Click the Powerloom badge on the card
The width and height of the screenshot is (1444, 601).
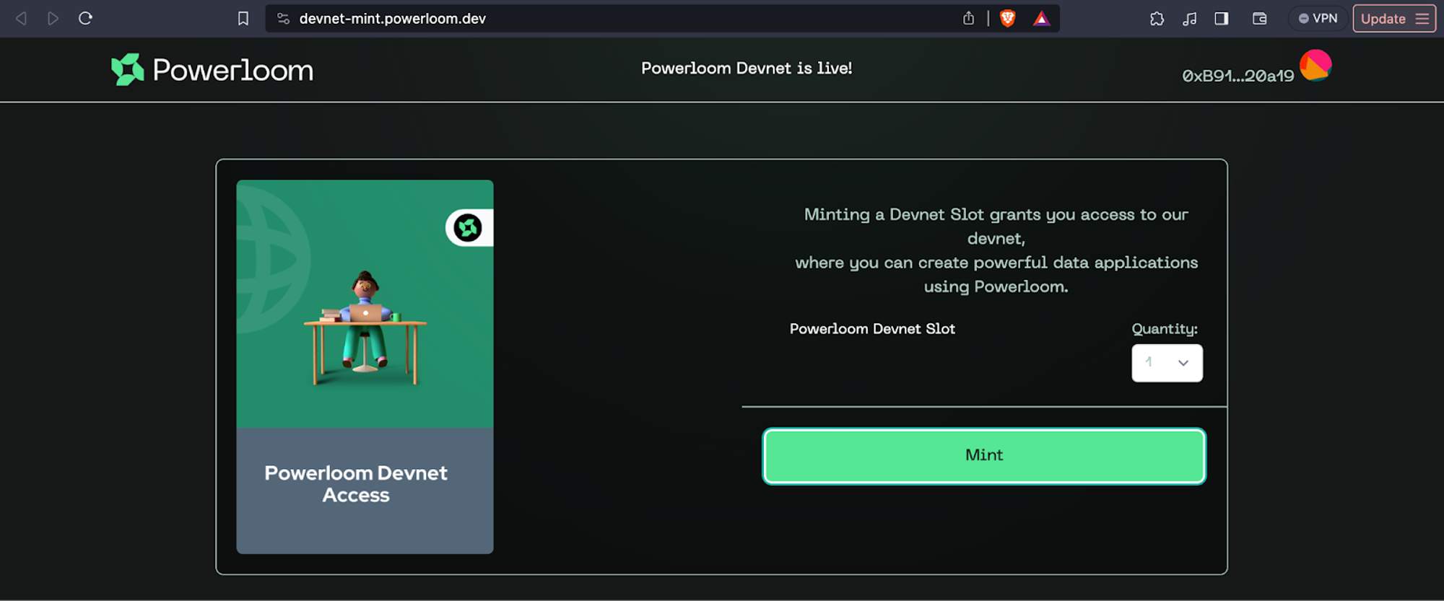click(x=469, y=228)
